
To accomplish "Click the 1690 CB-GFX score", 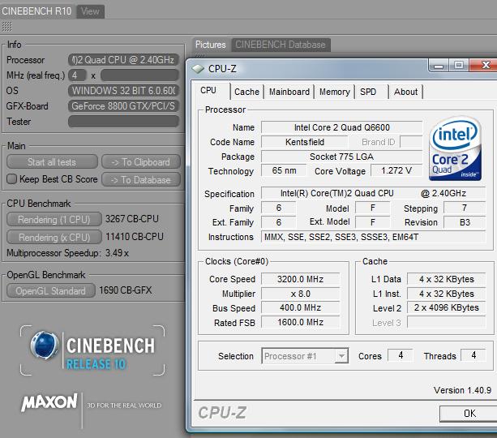I will click(x=126, y=290).
